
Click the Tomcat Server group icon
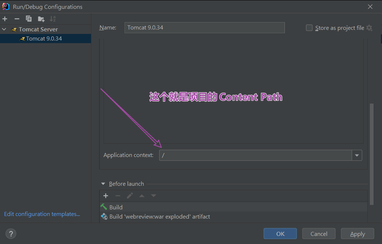pyautogui.click(x=14, y=29)
